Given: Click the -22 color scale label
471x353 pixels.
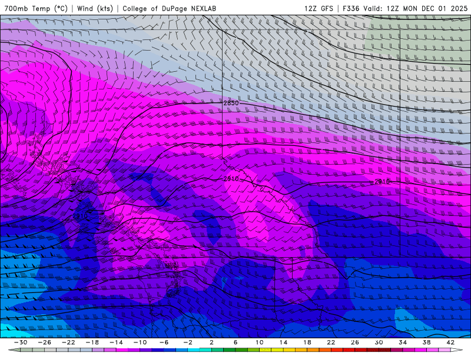Looking at the screenshot, I should coord(68,342).
